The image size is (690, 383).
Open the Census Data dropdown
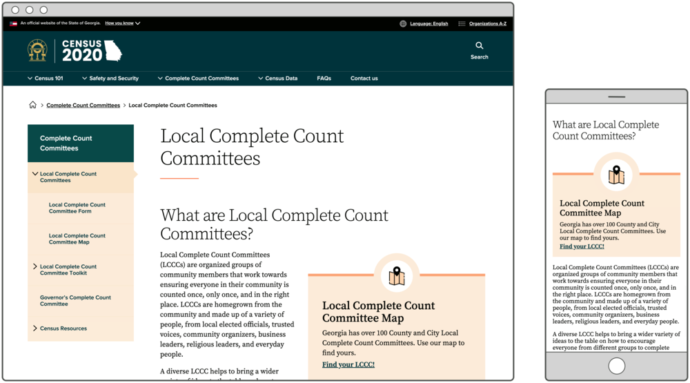pos(277,79)
